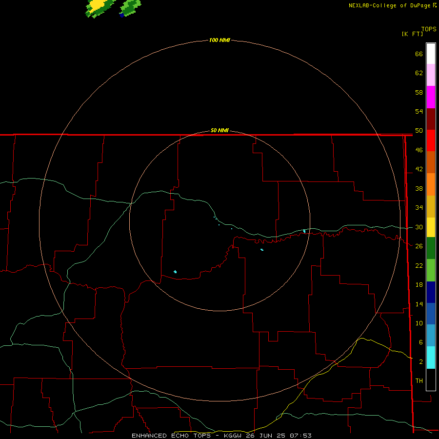Click the legend value "66"
439x439 pixels.
click(x=419, y=54)
